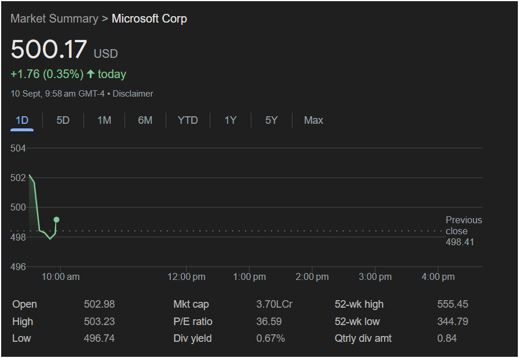519x358 pixels.
Task: Click the 52-wk low value 344.79
Action: click(x=453, y=322)
